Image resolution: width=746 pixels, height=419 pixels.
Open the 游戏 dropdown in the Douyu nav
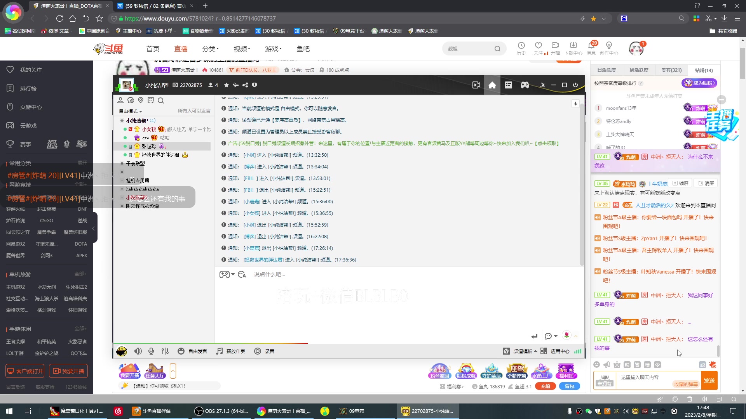coord(273,49)
